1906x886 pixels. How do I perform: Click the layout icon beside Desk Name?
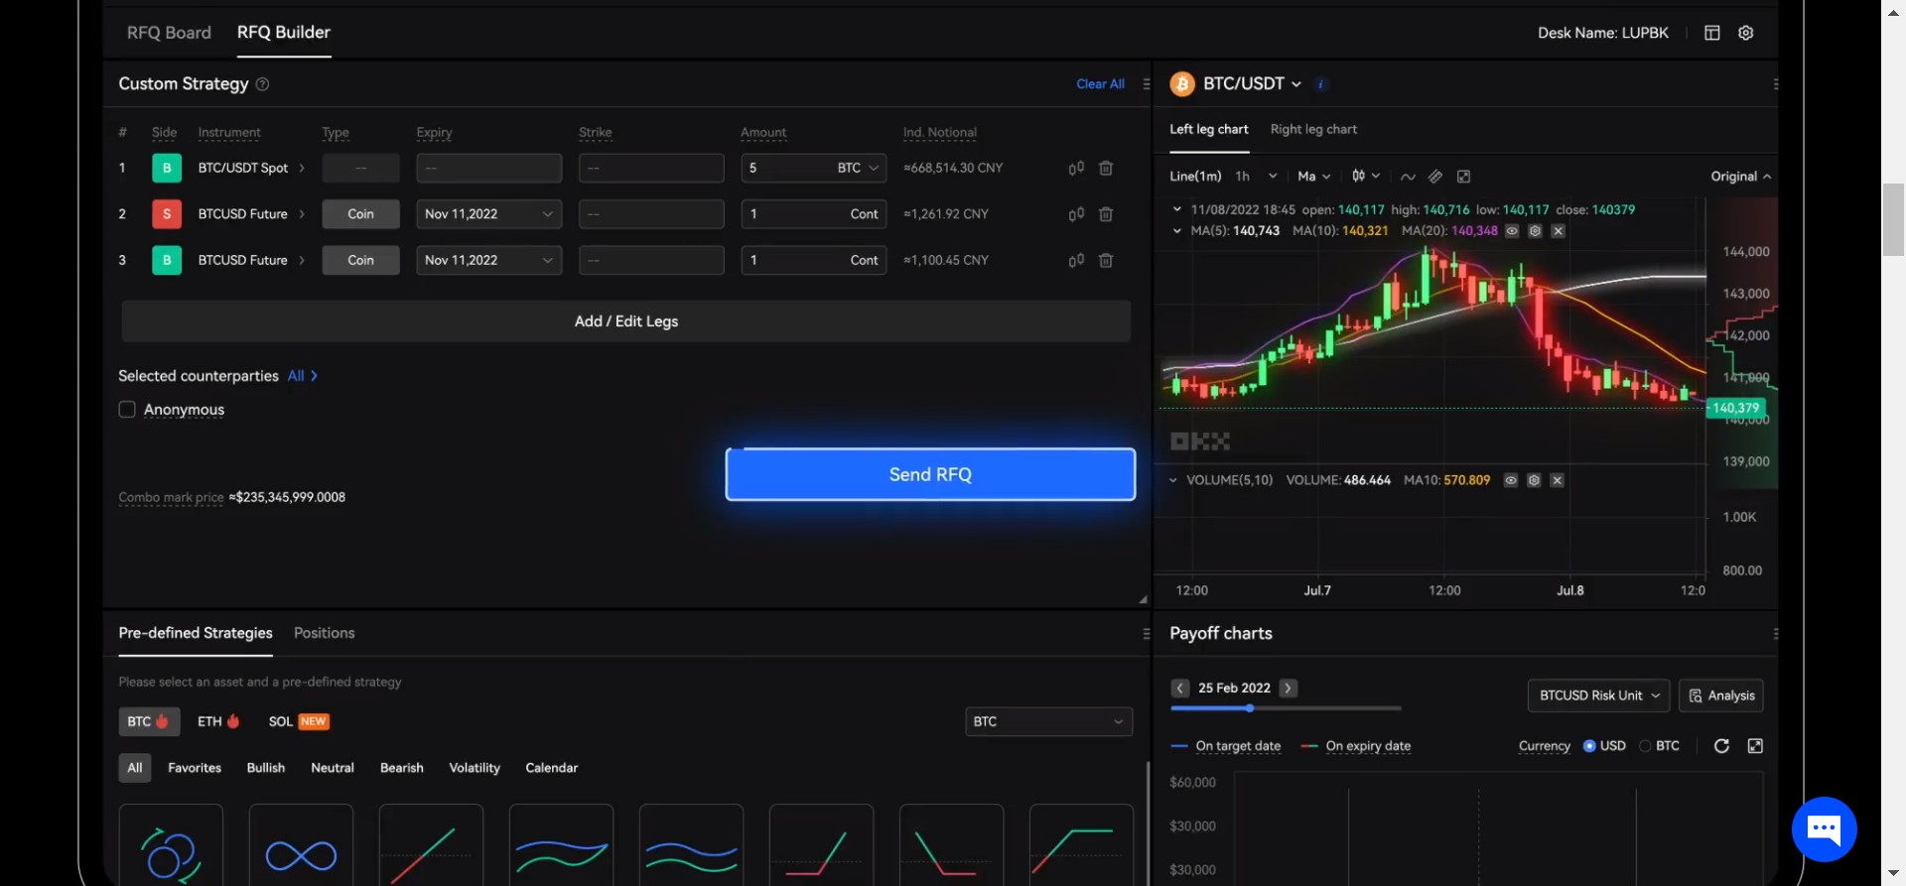coord(1711,33)
